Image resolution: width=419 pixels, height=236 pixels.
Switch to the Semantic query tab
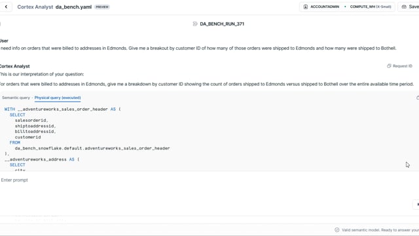click(x=16, y=98)
